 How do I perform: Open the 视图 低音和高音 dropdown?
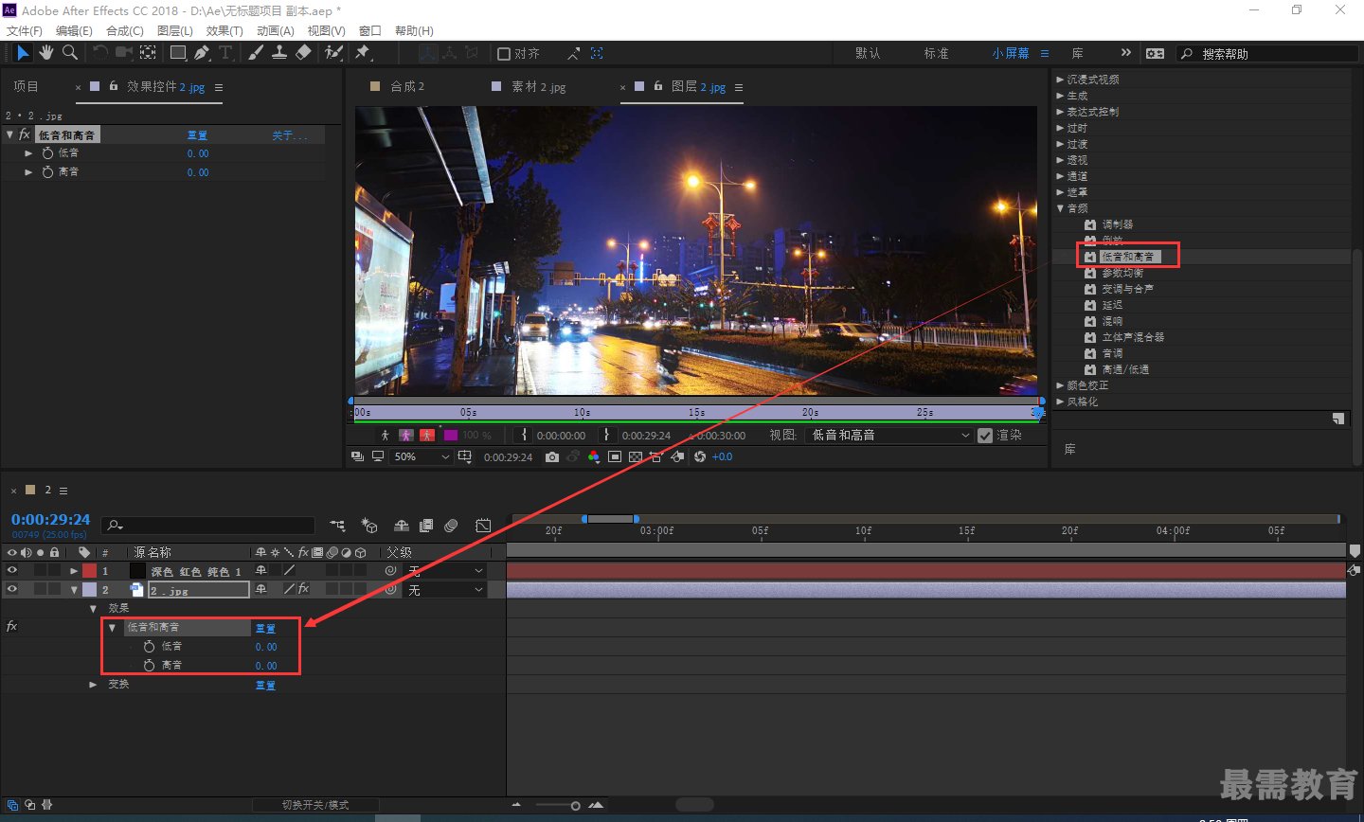click(x=889, y=436)
